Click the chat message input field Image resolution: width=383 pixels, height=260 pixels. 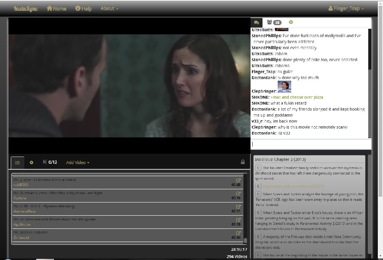point(310,144)
